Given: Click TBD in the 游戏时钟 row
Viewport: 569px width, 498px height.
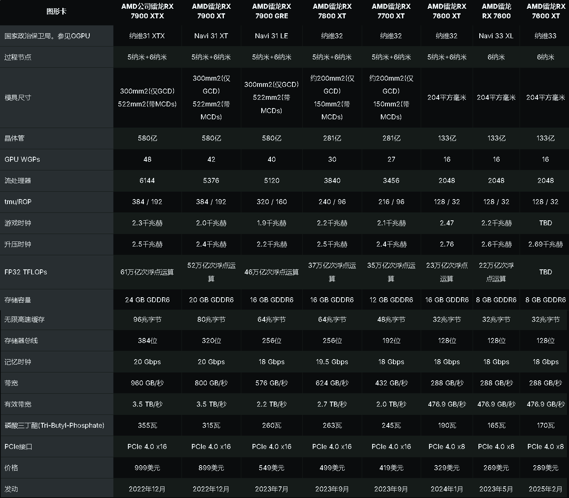Looking at the screenshot, I should click(x=545, y=223).
